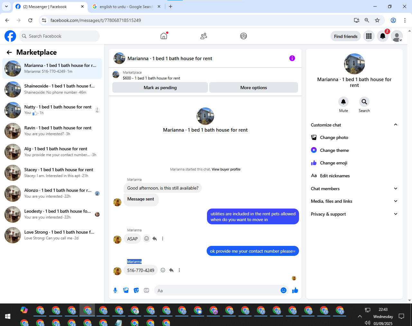Open the Edit nicknames option
This screenshot has width=412, height=326.
pos(354,176)
